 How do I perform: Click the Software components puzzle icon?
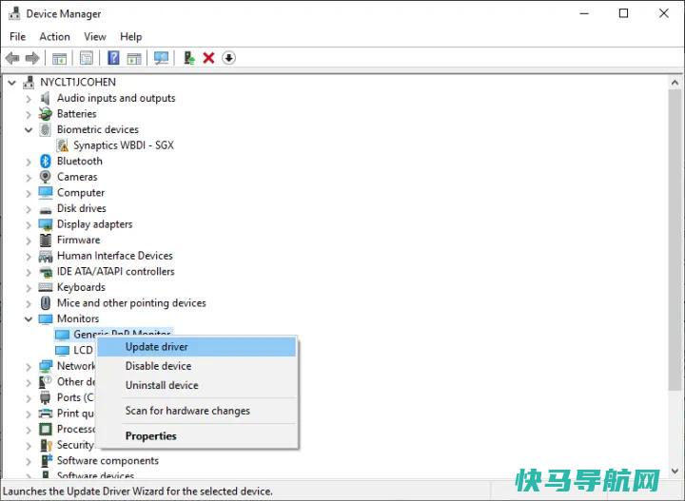click(x=46, y=460)
